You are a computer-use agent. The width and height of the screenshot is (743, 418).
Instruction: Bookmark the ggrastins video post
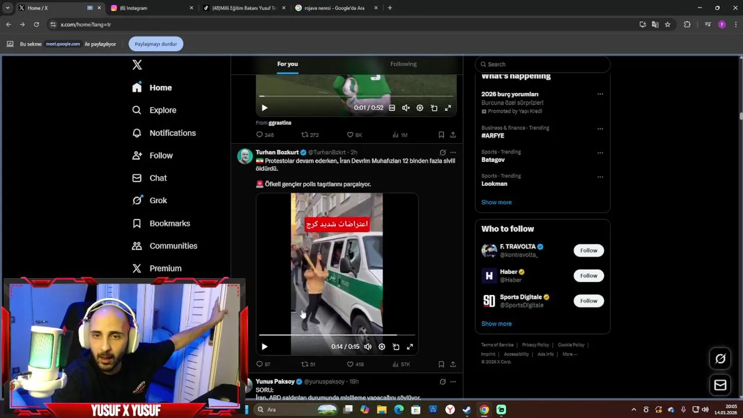(x=441, y=135)
